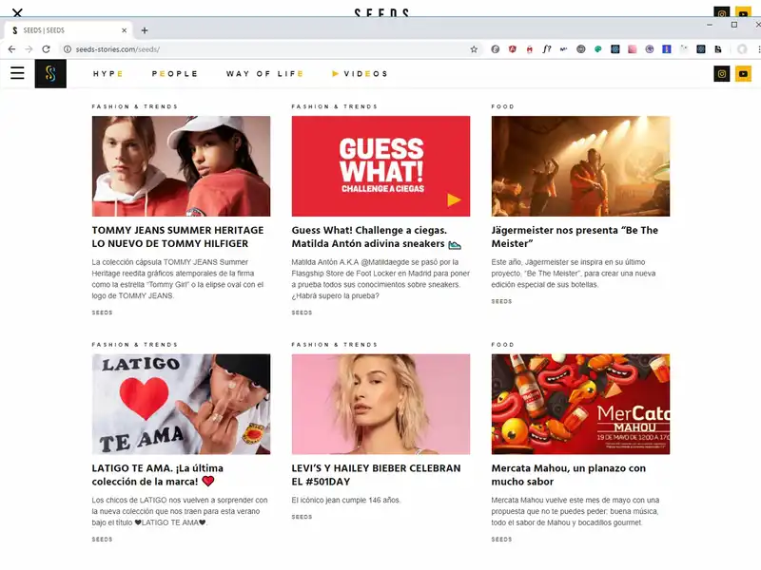Open React atom extension beside pink square
Viewport: 761px width, 570px height.
click(615, 49)
